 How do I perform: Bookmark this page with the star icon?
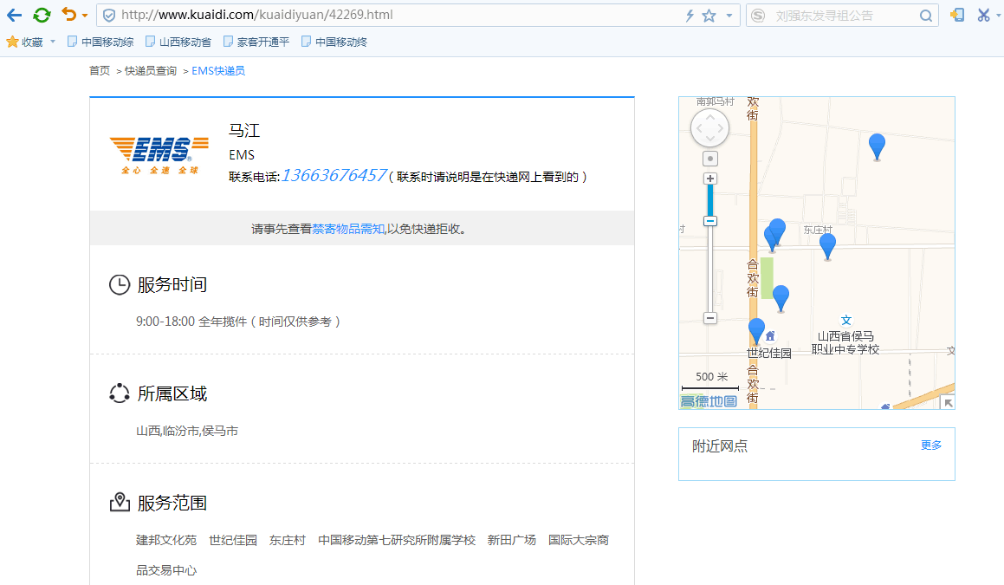tap(709, 16)
